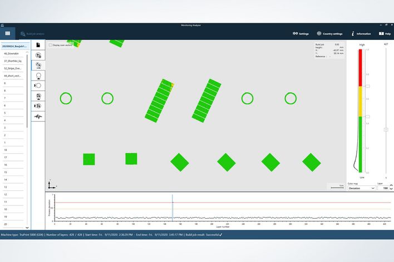Enable Display scan vectors checkbox
Image resolution: width=394 pixels, height=262 pixels.
coord(51,45)
